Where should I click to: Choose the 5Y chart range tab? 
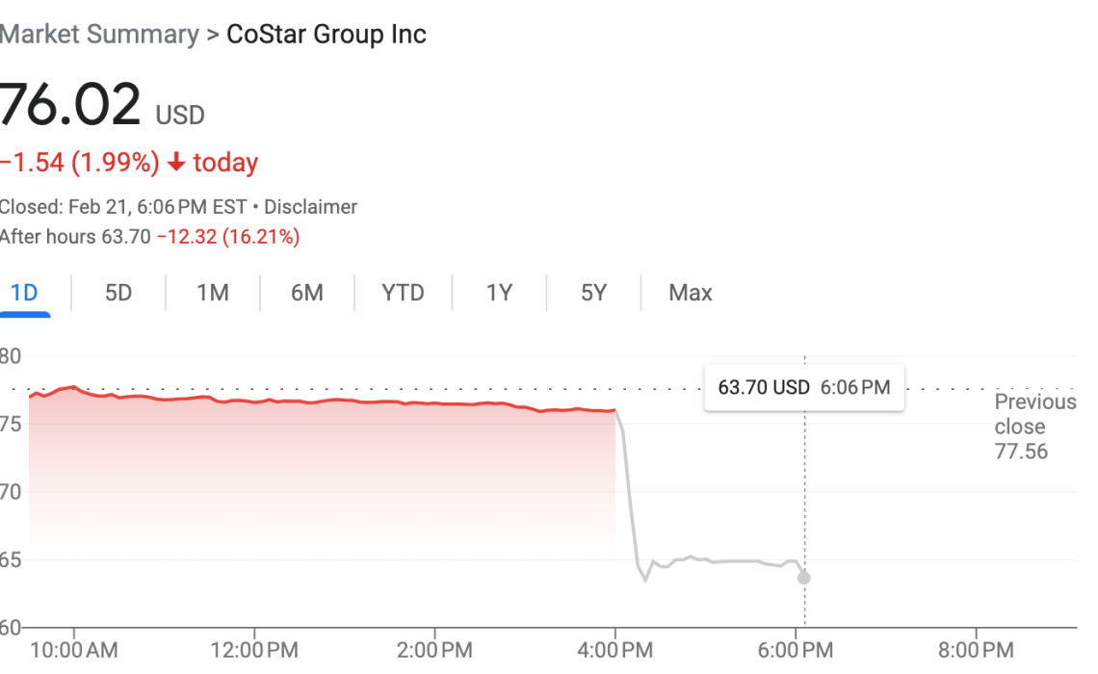pos(593,293)
